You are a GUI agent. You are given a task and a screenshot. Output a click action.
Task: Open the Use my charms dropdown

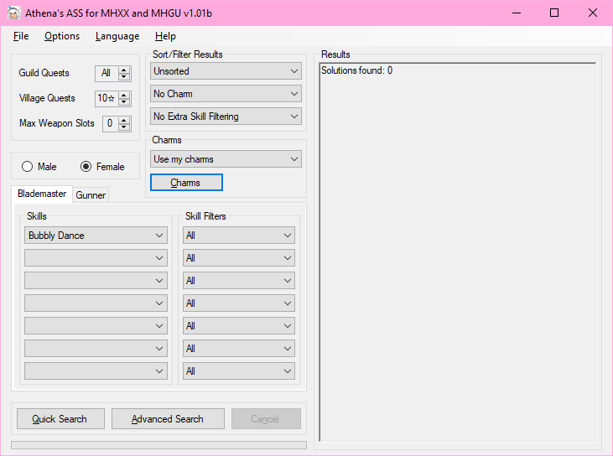coord(226,159)
